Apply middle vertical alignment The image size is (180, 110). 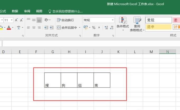pos(34,20)
